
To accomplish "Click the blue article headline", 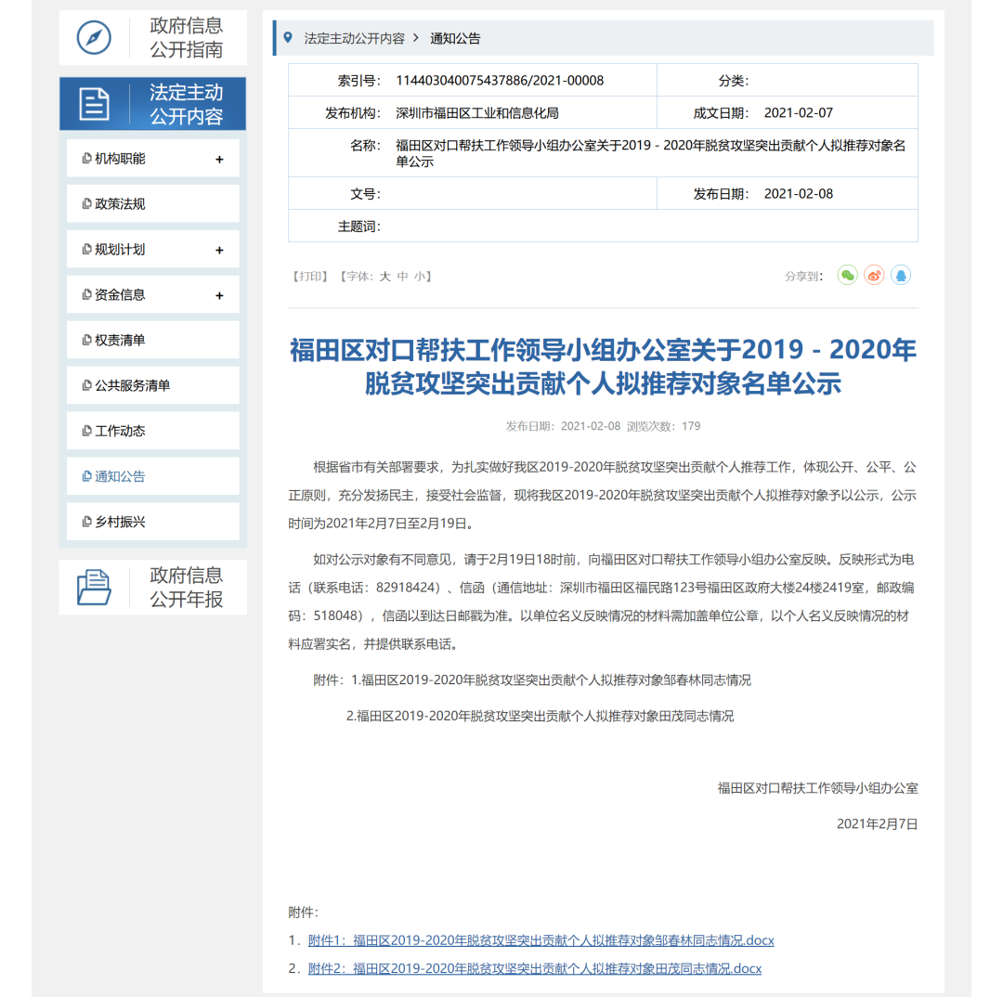I will click(x=604, y=367).
